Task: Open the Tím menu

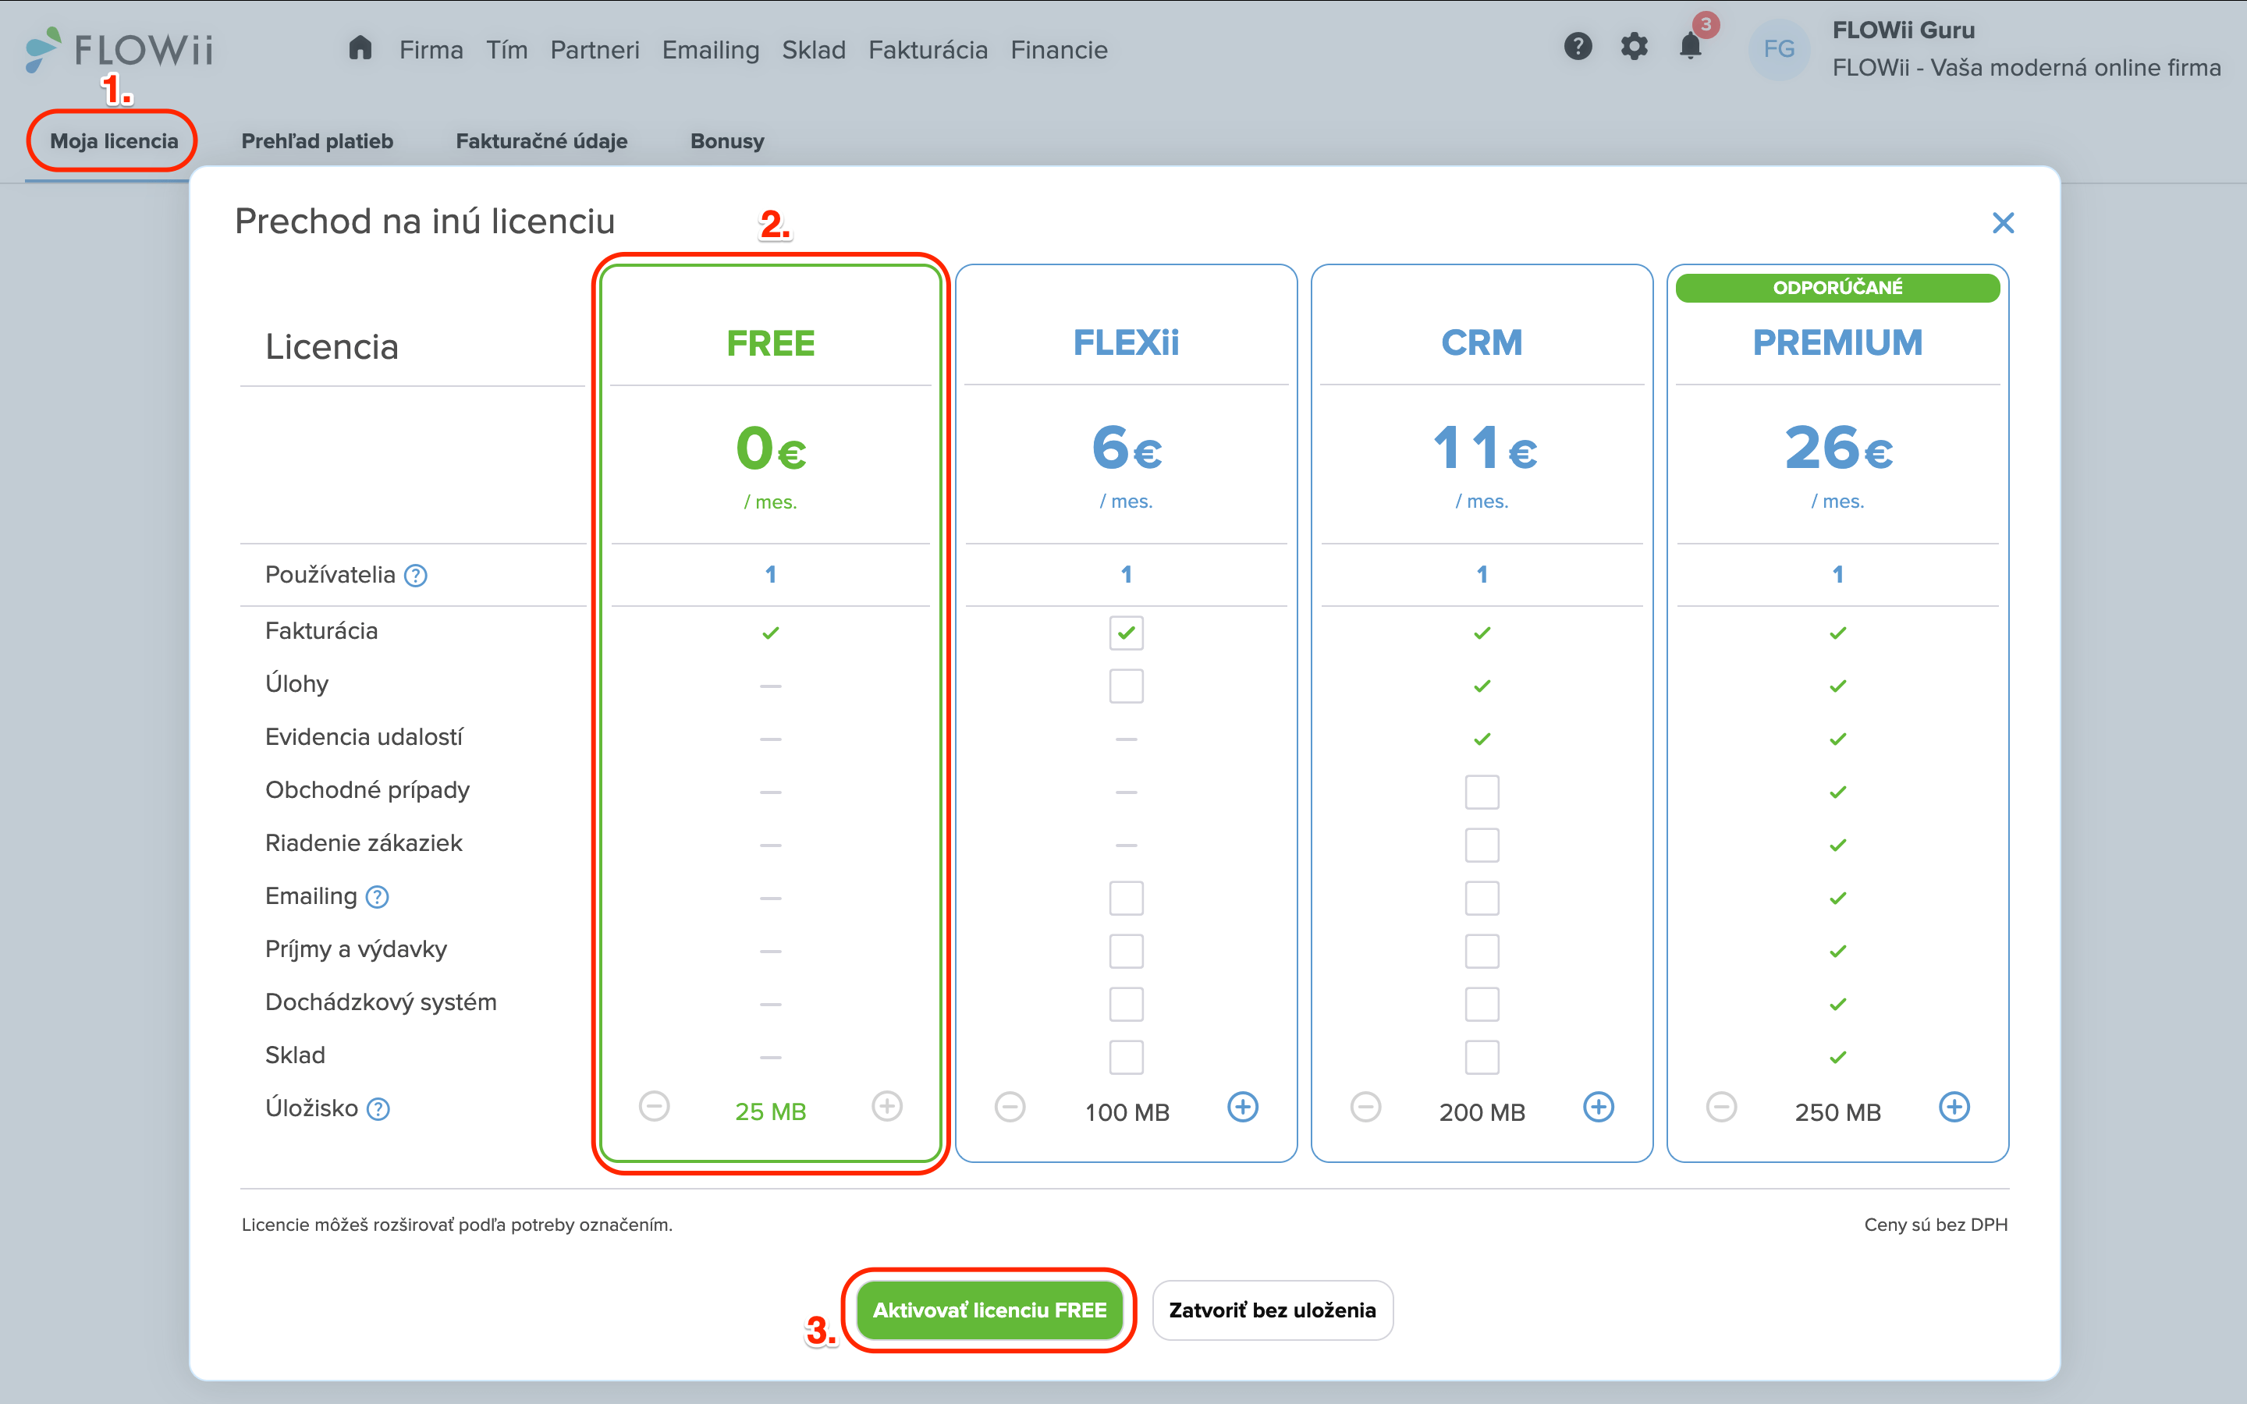Action: click(x=507, y=50)
